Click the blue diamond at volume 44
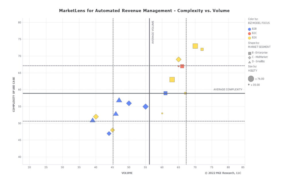The height and width of the screenshot is (179, 294). [x=109, y=134]
